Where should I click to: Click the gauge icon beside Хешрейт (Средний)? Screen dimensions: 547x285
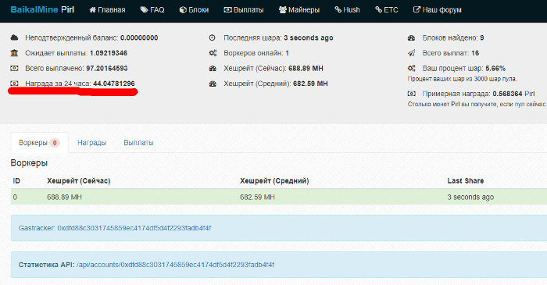pos(213,84)
